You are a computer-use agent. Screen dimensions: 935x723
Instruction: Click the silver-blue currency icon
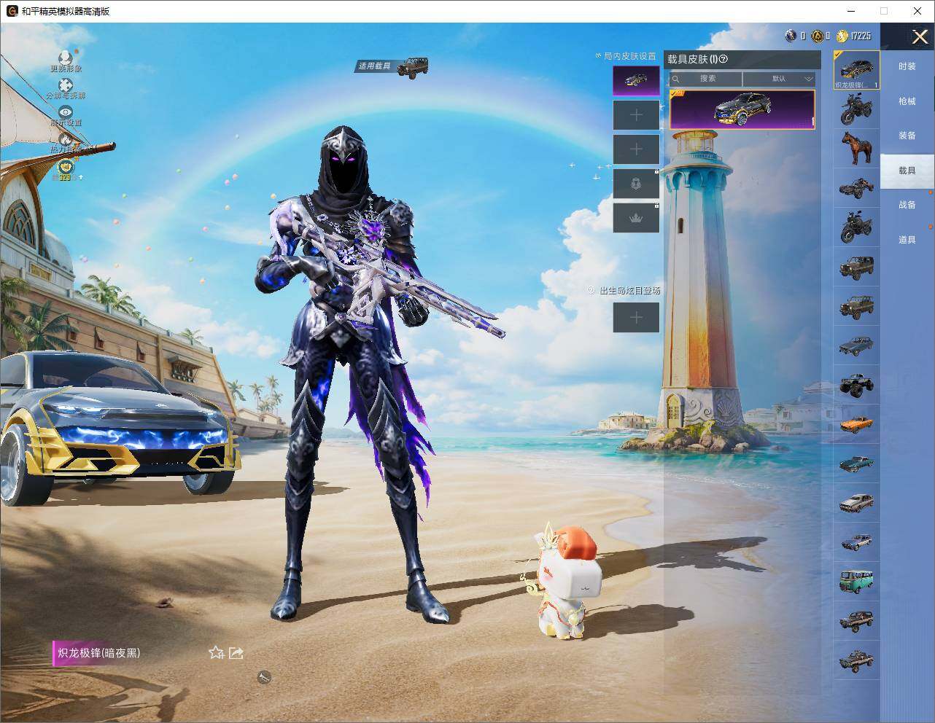791,36
